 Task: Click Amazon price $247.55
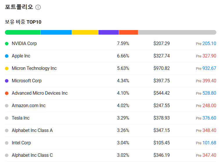coord(162,106)
